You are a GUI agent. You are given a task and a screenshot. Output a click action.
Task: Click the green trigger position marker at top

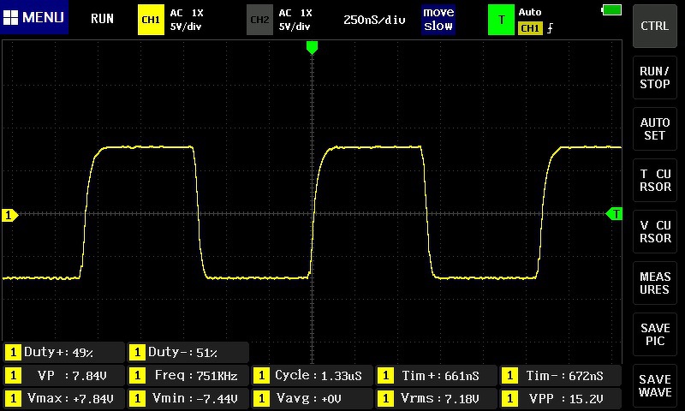(312, 47)
